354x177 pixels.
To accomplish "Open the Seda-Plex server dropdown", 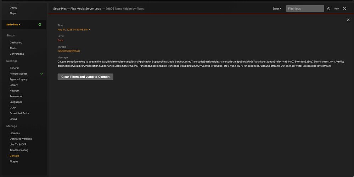I will point(13,24).
